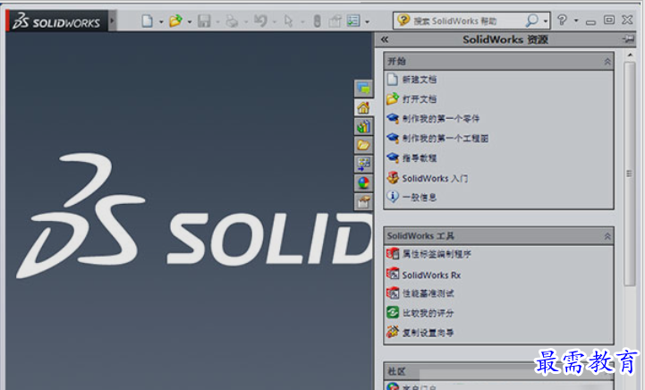This screenshot has height=390, width=645.
Task: Click the 打开文档 link
Action: coord(420,99)
